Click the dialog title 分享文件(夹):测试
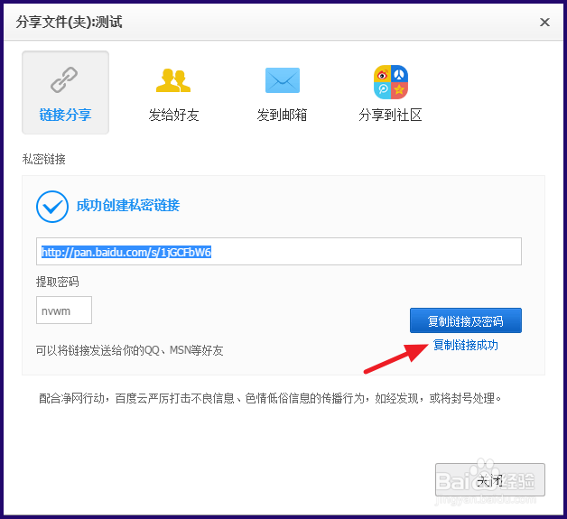 coord(69,22)
